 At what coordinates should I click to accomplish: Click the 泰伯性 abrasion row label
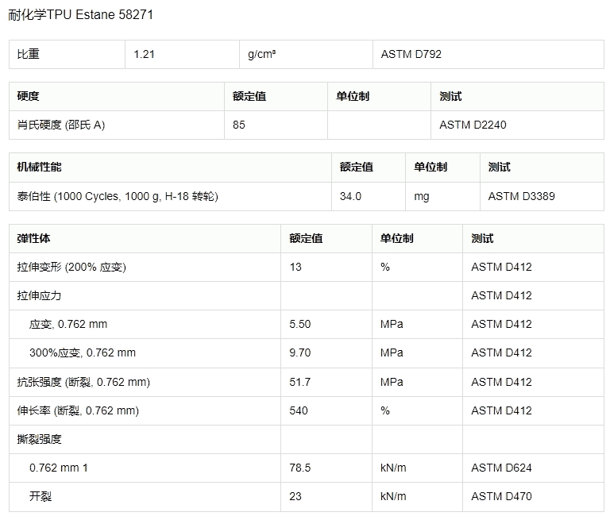tap(118, 196)
